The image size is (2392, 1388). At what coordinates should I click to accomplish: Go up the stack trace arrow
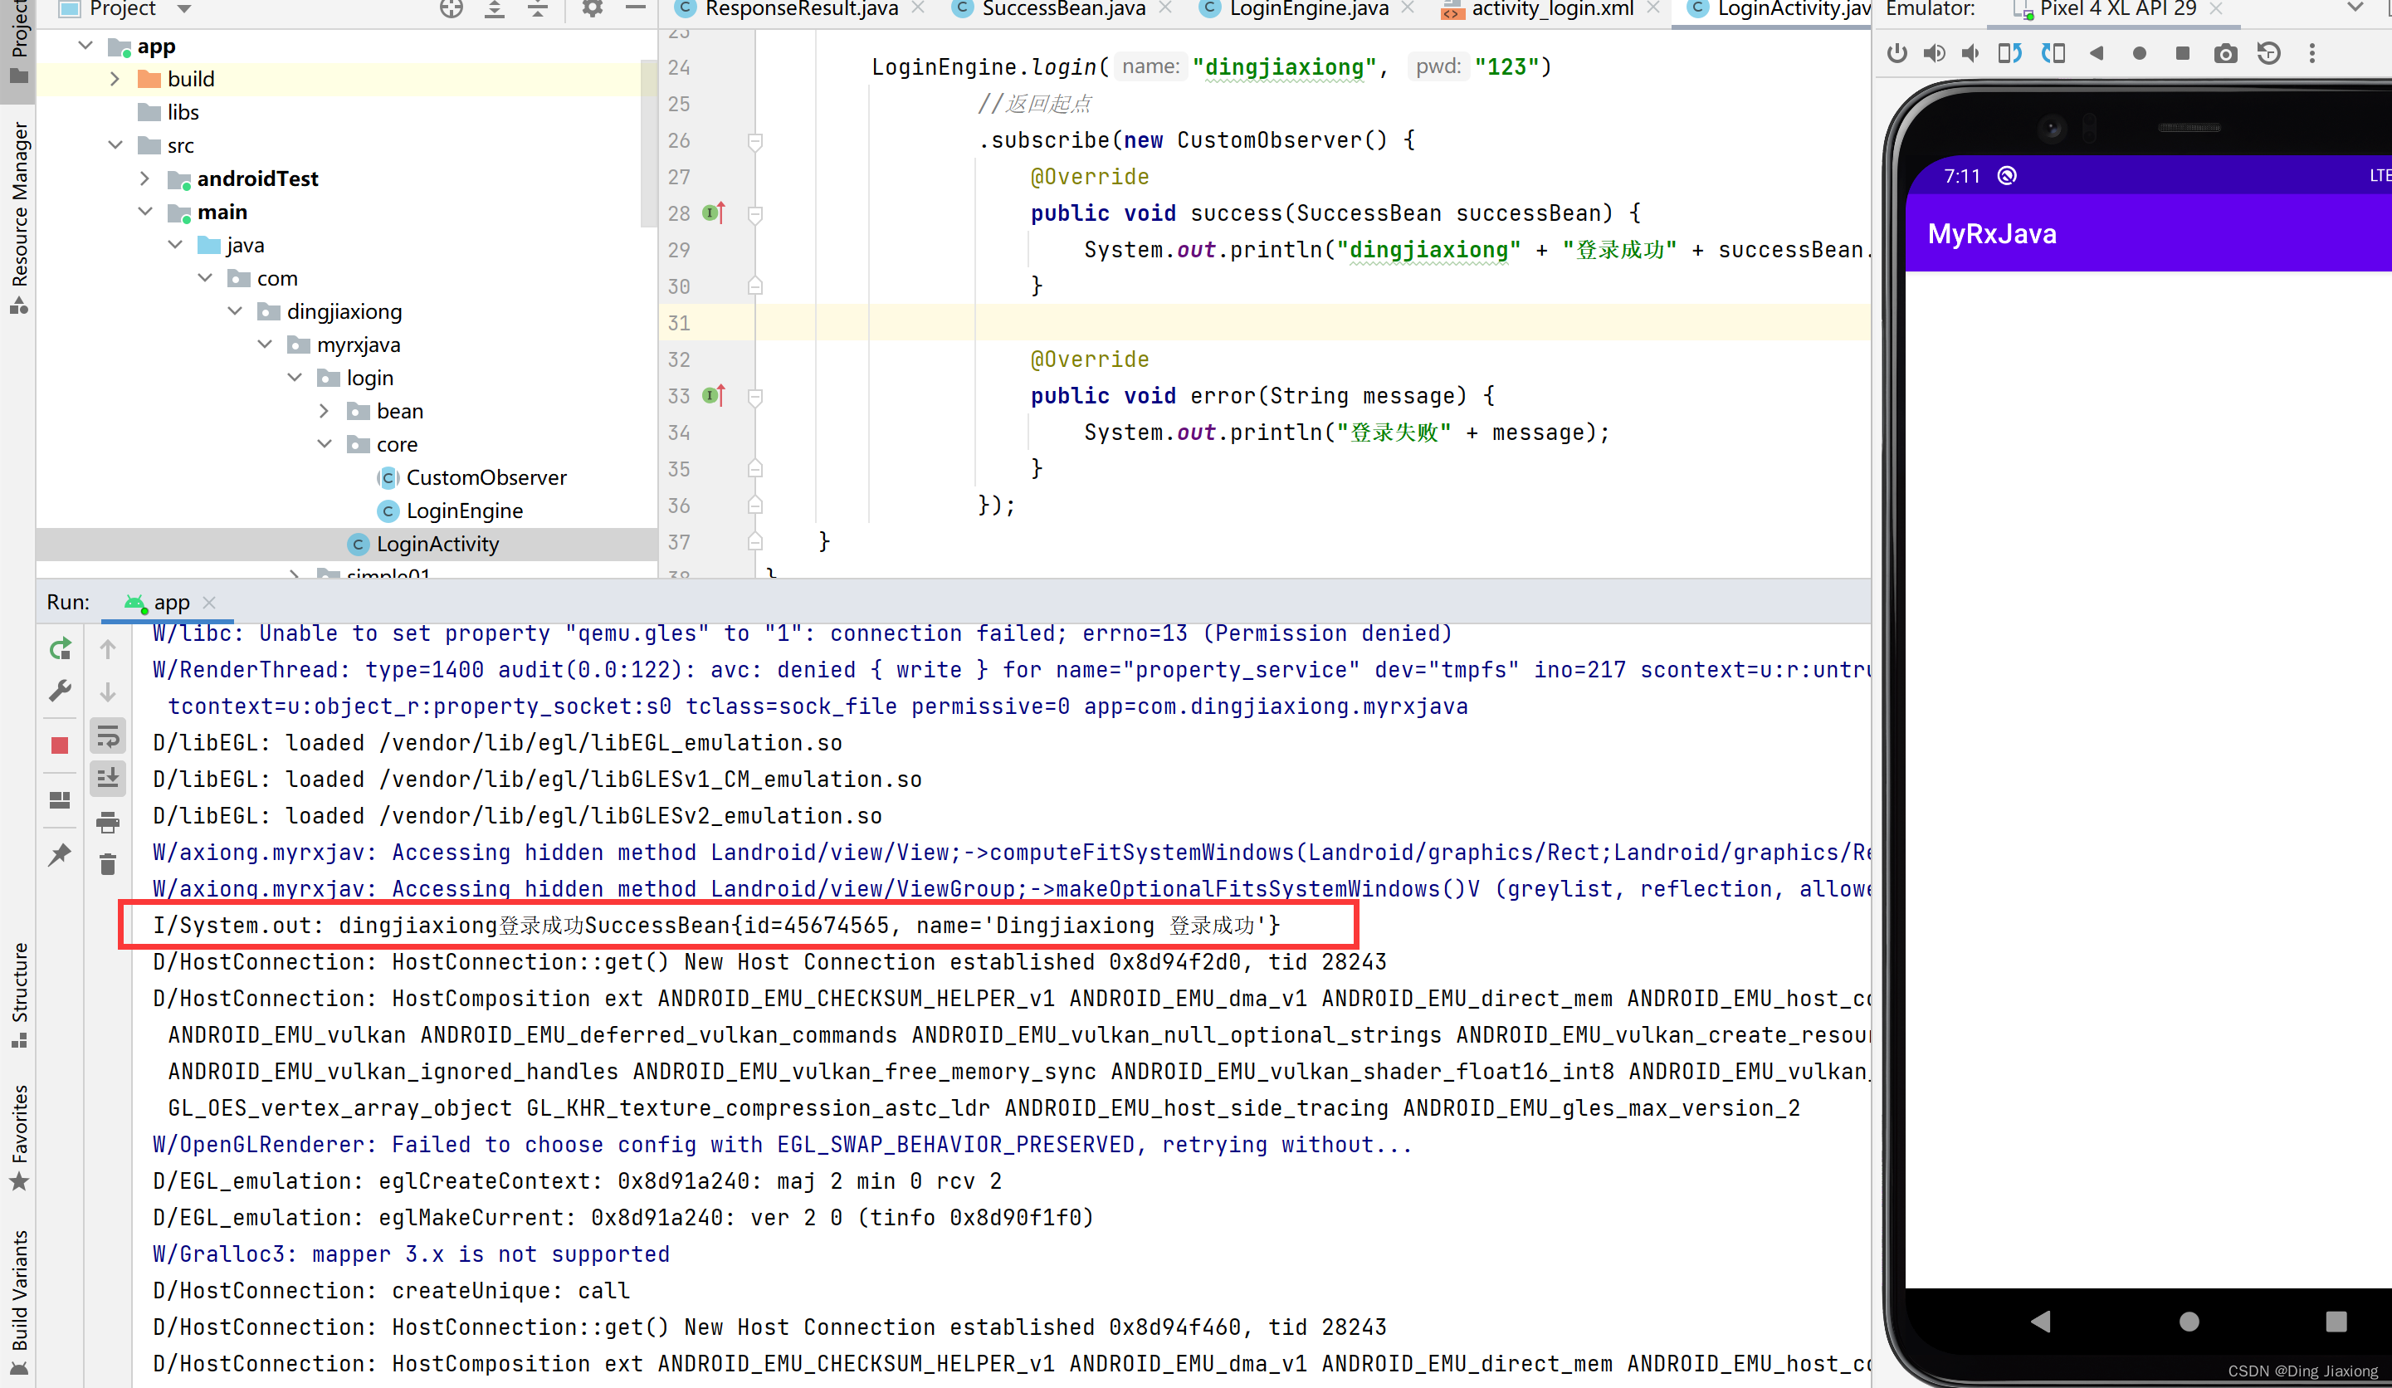pos(108,649)
